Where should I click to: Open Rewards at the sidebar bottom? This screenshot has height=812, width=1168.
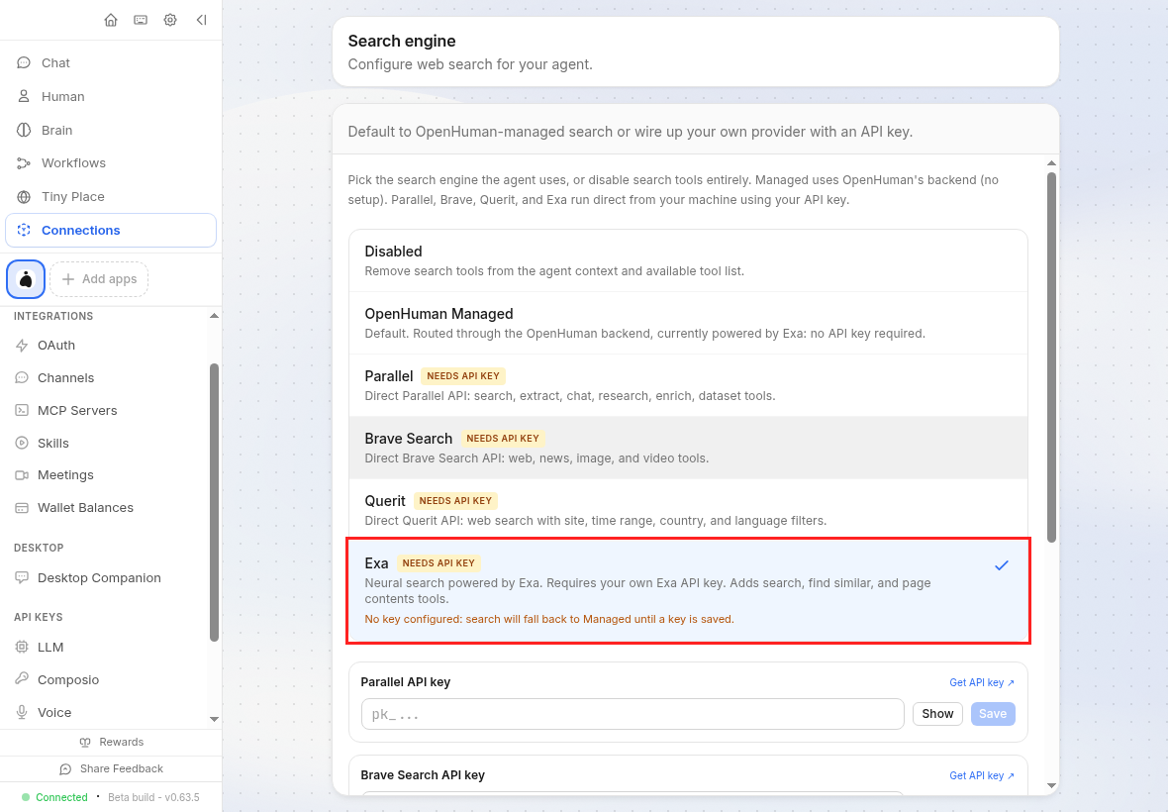click(x=111, y=743)
